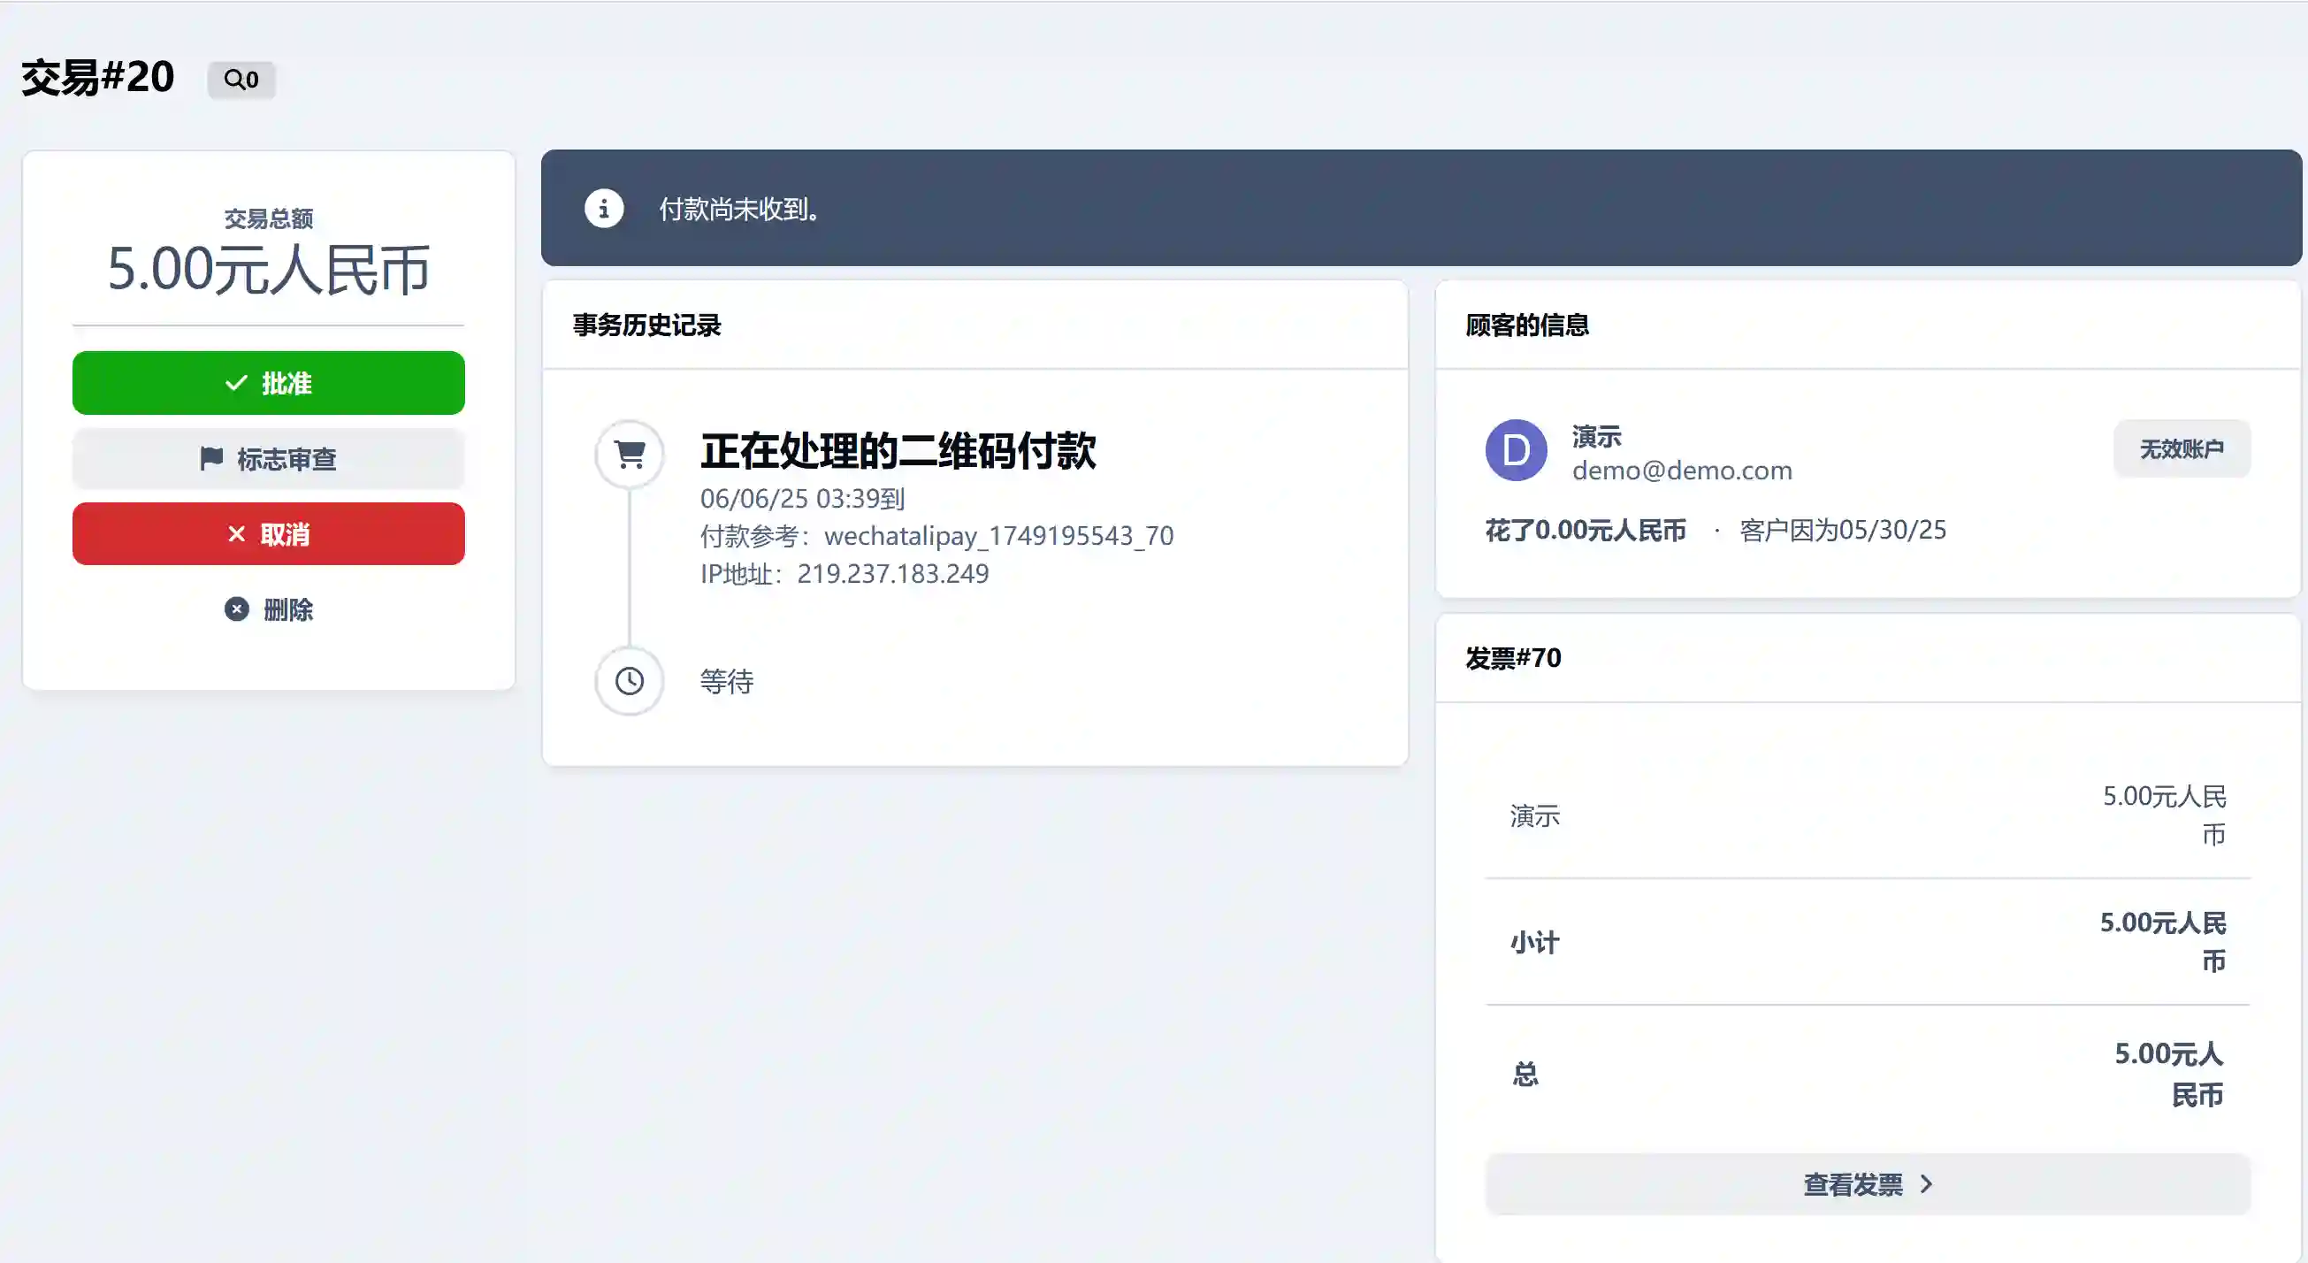Flag transaction for review via 标志审查
Screen dimensions: 2308x1263
click(268, 459)
